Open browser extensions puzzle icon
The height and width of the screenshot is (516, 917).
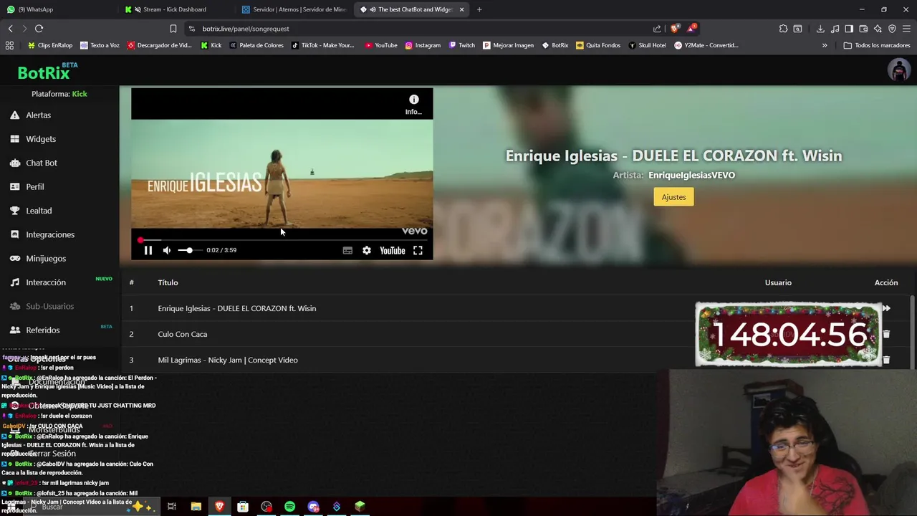coord(783,29)
